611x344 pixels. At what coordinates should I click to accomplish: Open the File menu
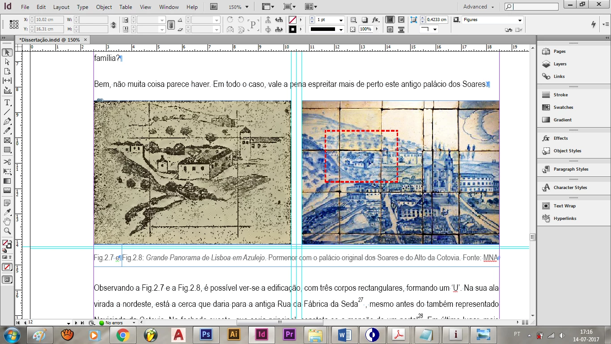(25, 7)
